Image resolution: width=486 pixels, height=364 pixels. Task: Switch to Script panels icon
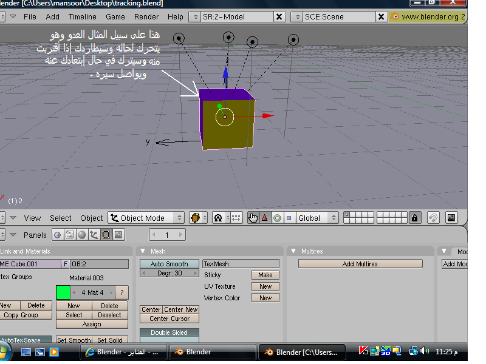pos(70,235)
